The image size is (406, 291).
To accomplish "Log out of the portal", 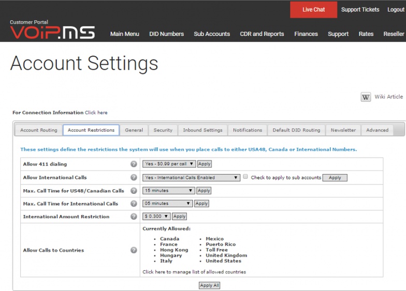I will (396, 9).
